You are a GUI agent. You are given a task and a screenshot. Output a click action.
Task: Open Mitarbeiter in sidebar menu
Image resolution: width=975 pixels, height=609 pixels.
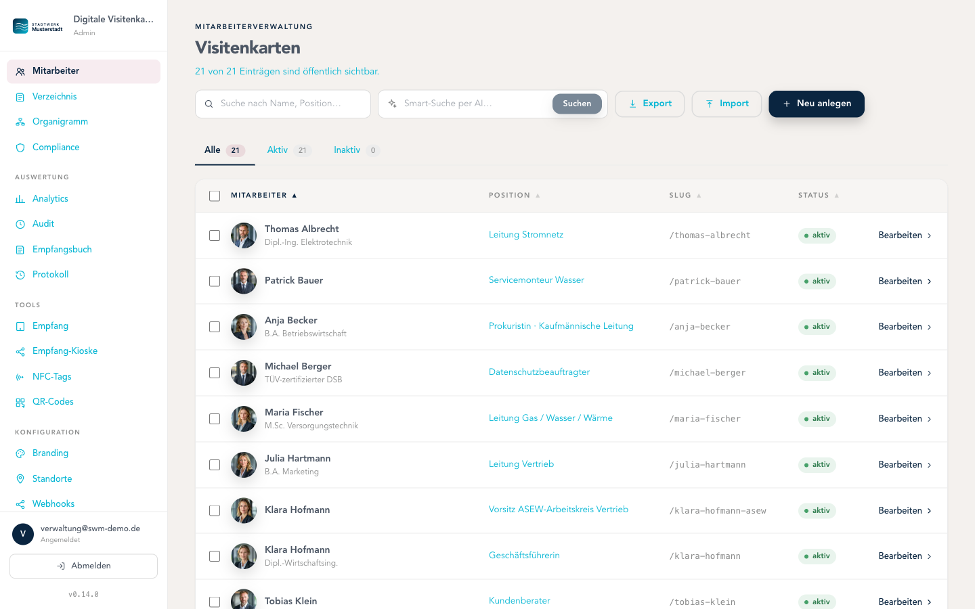[x=83, y=71]
